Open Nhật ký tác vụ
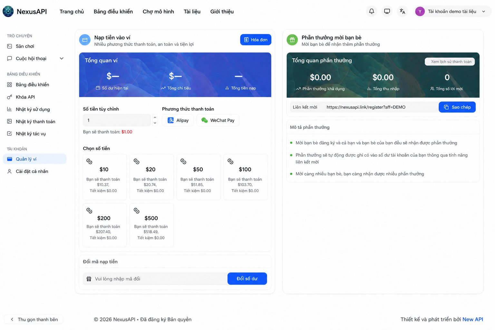Viewport: 495px width, 330px height. 35,134
